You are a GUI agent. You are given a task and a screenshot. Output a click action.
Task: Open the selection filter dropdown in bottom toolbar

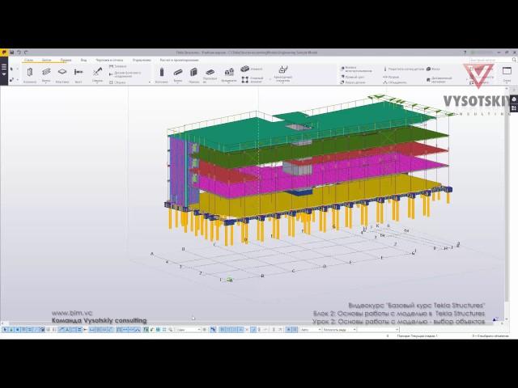coord(189,330)
